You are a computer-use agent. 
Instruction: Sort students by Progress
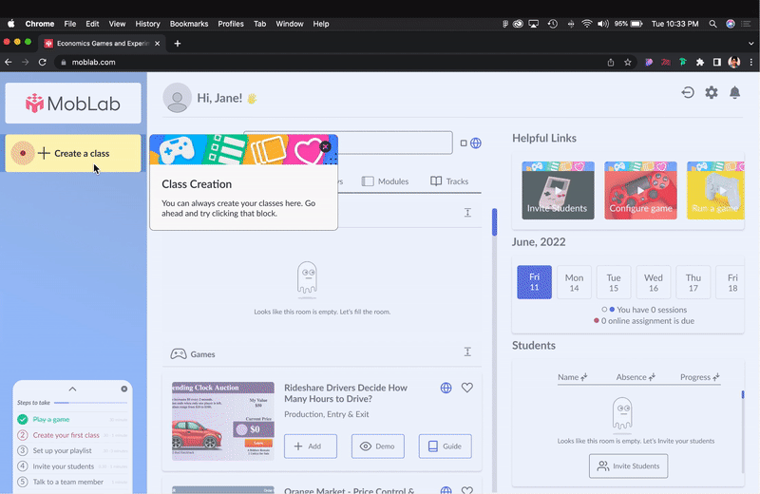[700, 377]
